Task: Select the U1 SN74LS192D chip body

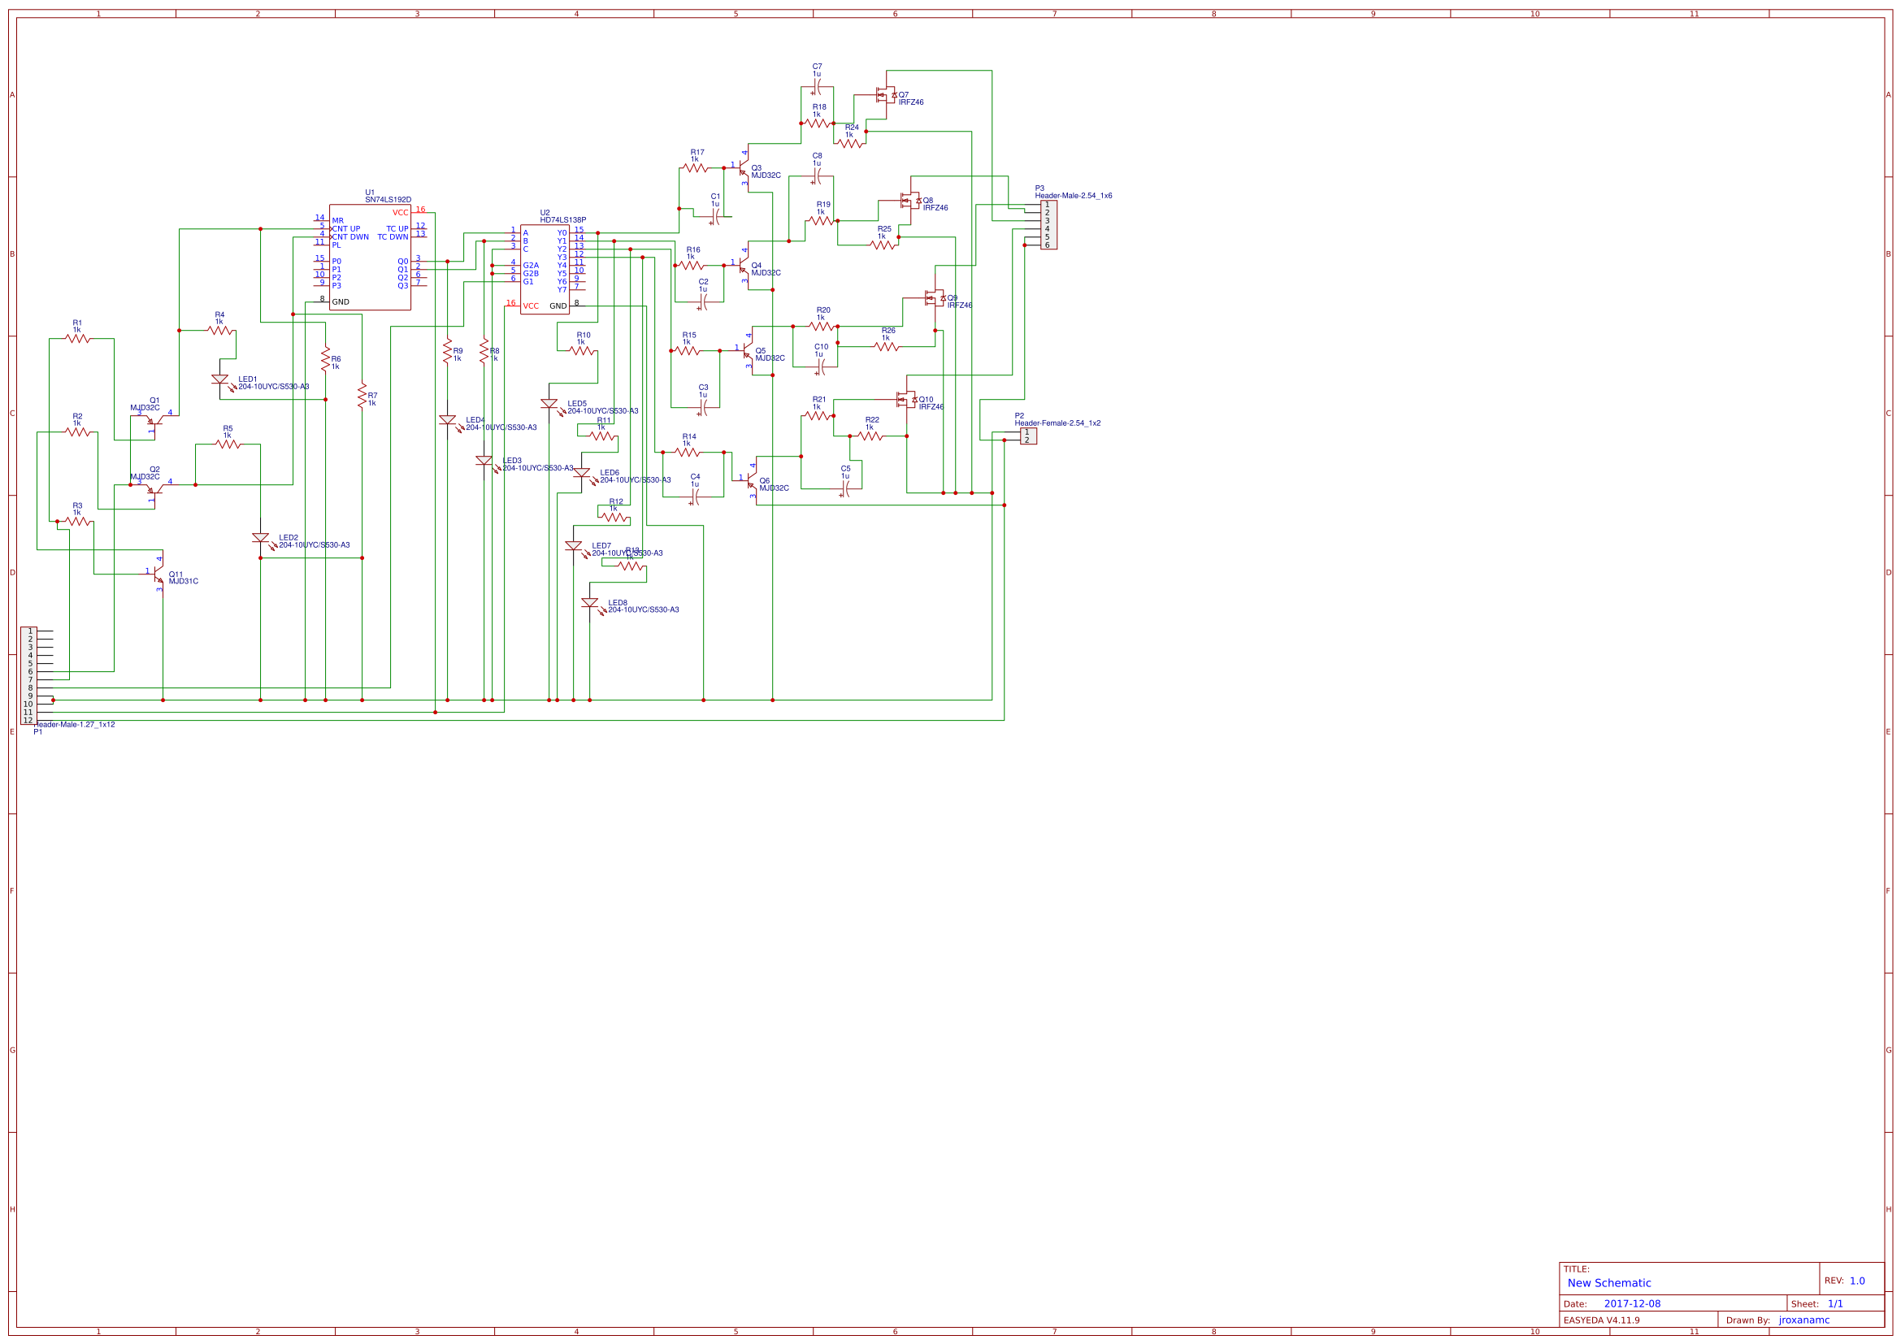Action: 369,258
